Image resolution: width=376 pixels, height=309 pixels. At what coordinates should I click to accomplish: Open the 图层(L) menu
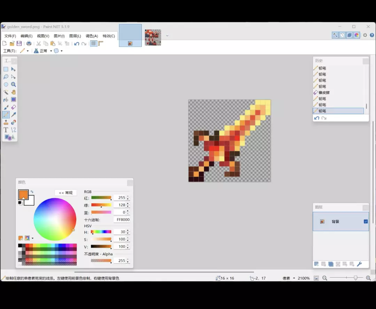(75, 36)
